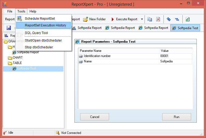
Task: Click the TABLE folder icon
Action: pyautogui.click(x=10, y=63)
